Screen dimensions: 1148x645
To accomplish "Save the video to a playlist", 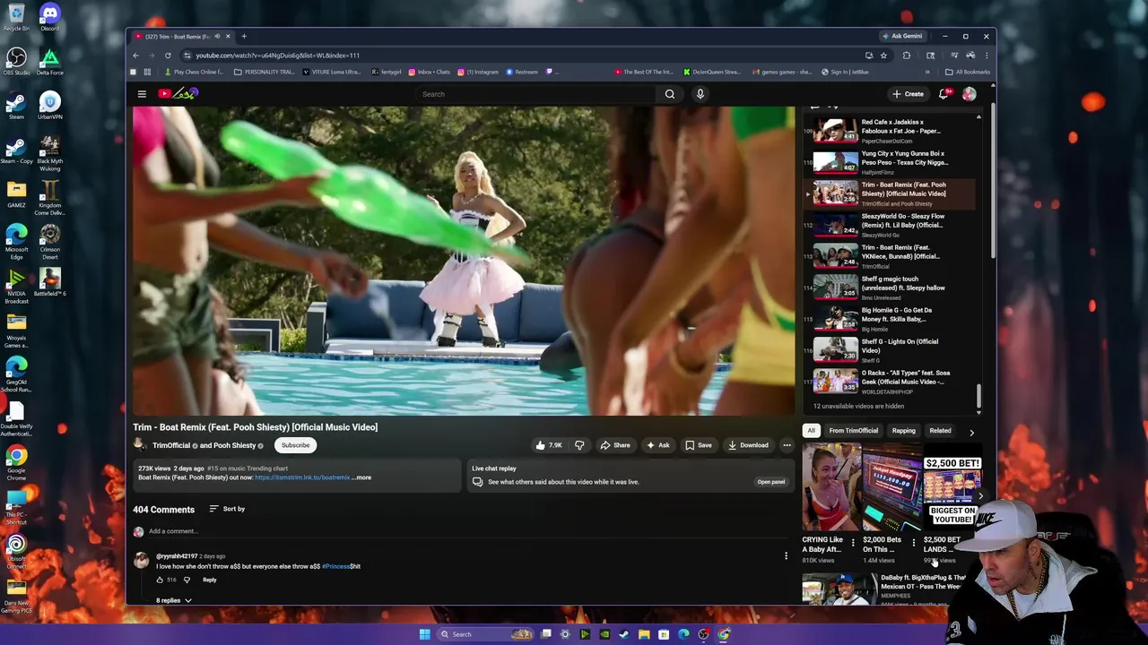I will [699, 445].
